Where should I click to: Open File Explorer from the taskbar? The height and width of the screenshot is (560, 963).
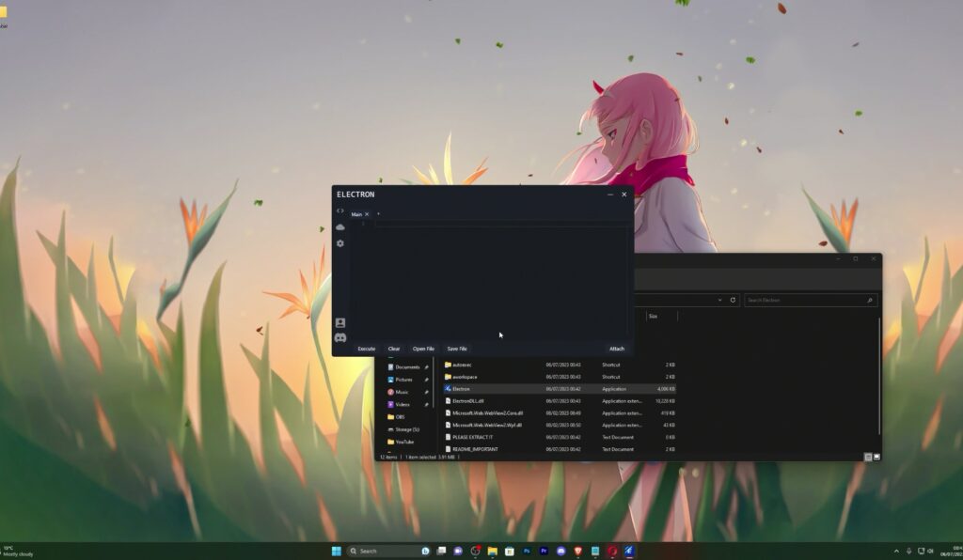pos(493,551)
